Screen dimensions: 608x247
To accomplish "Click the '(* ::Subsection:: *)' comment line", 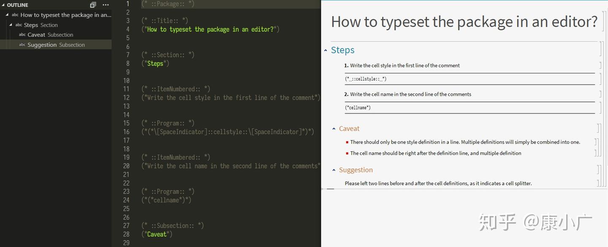I will click(173, 226).
